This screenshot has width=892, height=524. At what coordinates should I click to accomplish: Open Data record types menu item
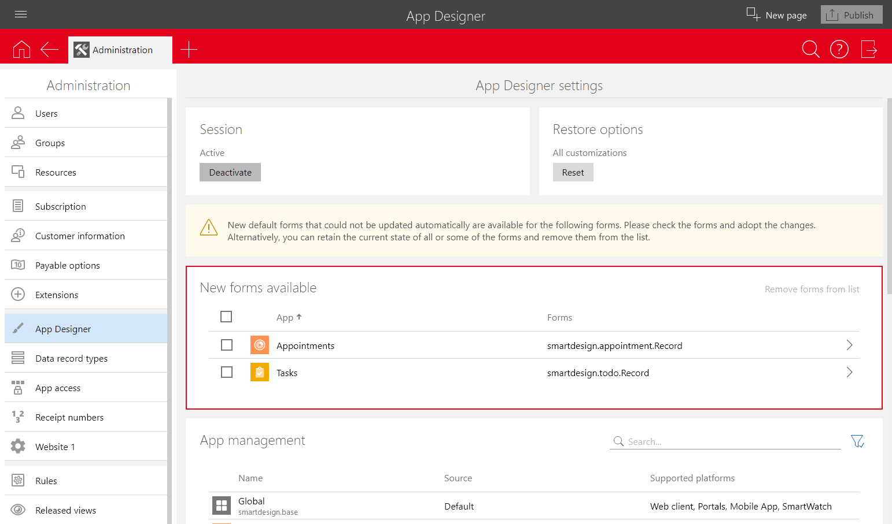(71, 358)
